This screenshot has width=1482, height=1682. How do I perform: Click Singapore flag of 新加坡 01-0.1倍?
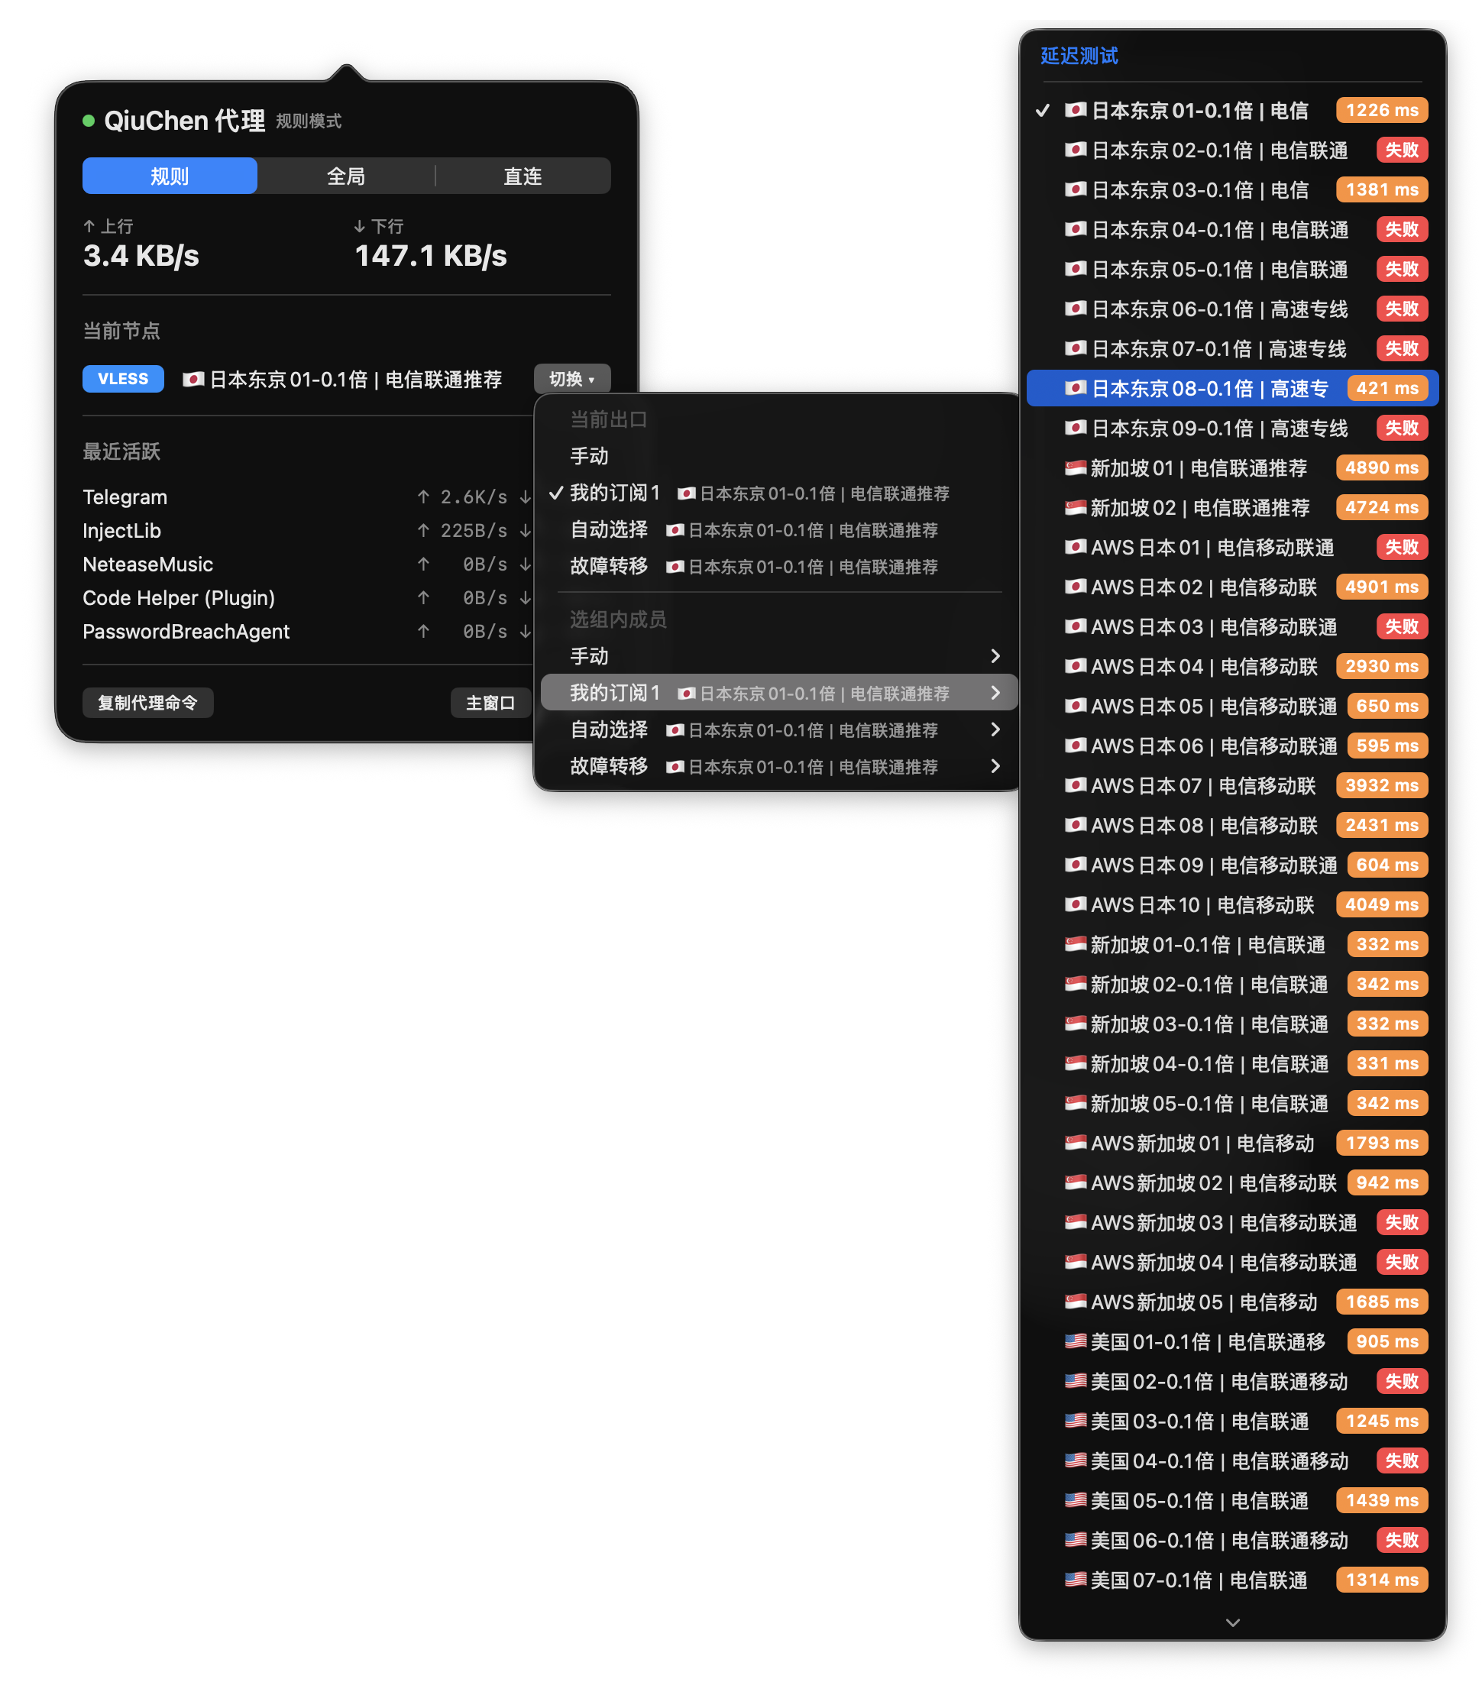pyautogui.click(x=1076, y=944)
